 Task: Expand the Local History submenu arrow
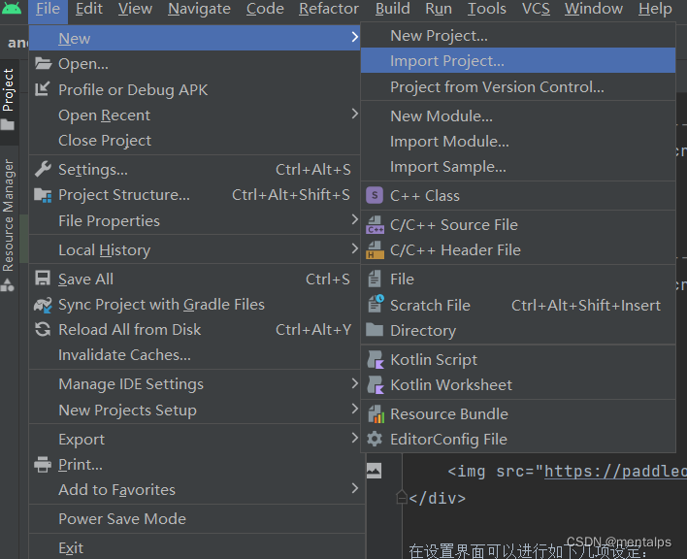(355, 248)
